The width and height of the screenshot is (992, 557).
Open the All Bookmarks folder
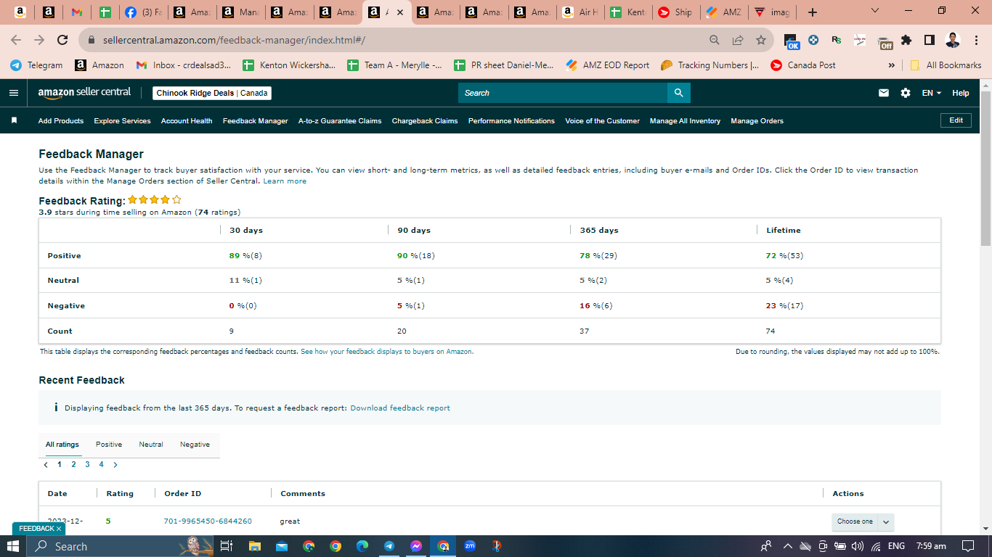(x=945, y=65)
